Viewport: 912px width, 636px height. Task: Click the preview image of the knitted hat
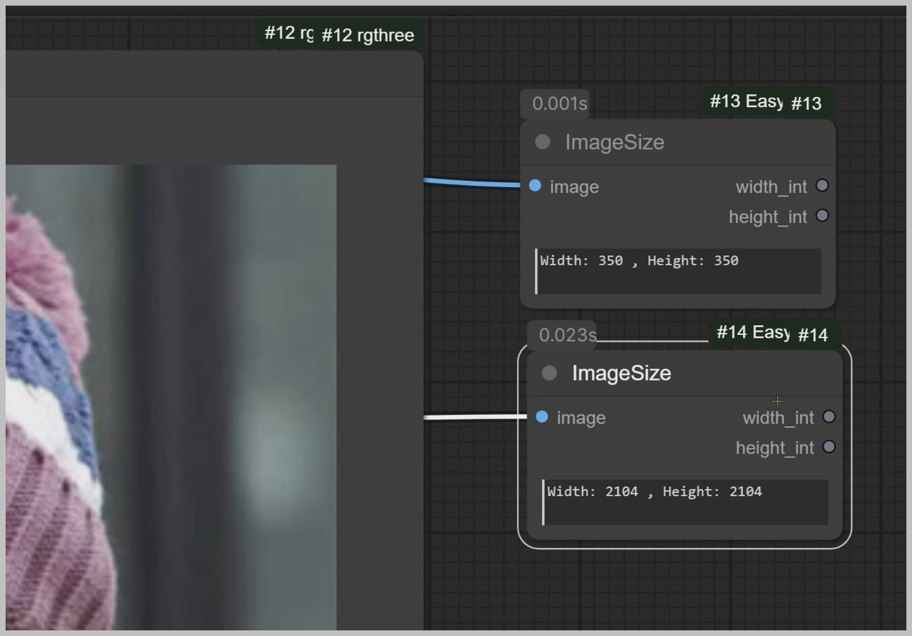171,397
